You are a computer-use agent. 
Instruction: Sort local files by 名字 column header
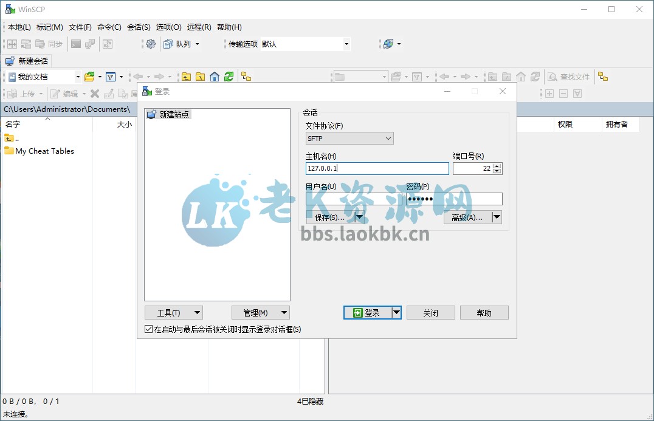point(47,124)
